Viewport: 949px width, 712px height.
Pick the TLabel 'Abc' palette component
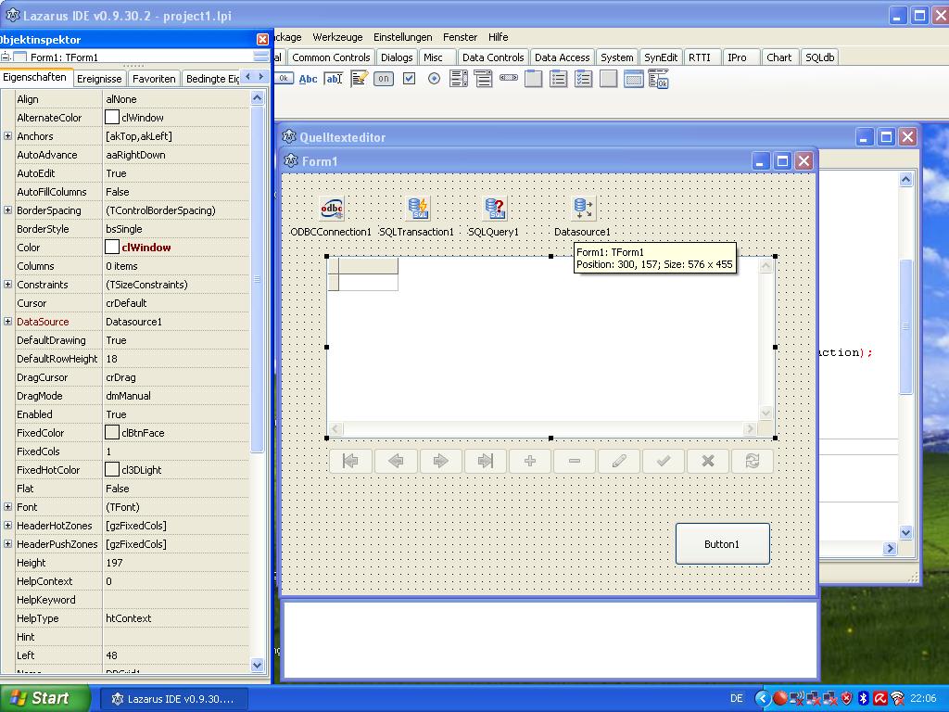pyautogui.click(x=308, y=80)
